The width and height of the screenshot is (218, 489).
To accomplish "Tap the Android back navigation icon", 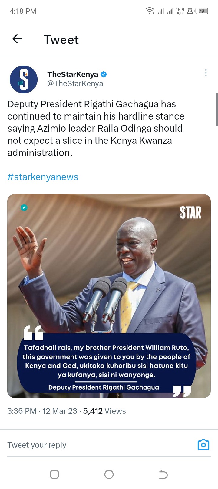I will (163, 474).
